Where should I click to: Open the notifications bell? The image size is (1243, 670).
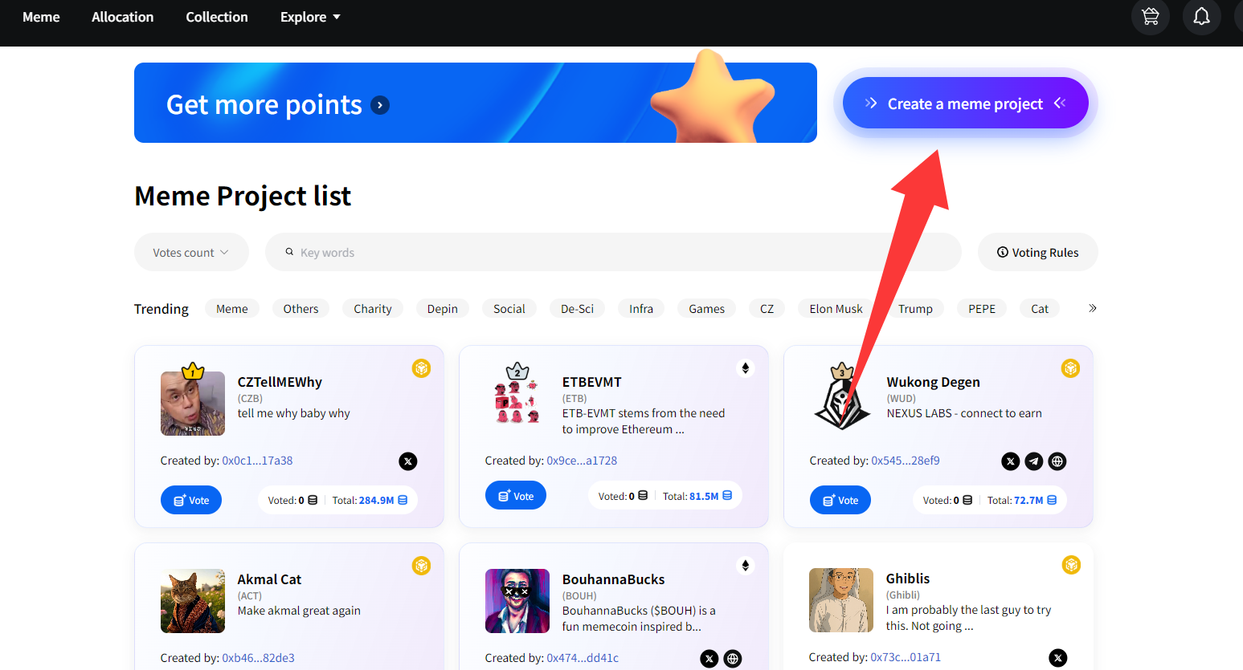click(1201, 17)
